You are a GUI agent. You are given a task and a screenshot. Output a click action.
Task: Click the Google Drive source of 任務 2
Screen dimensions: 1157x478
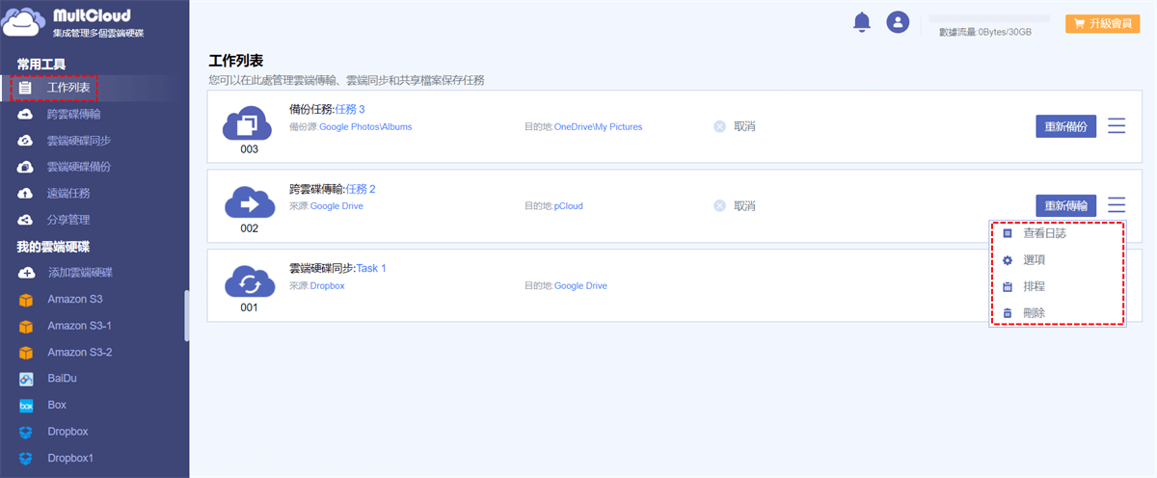(x=336, y=206)
